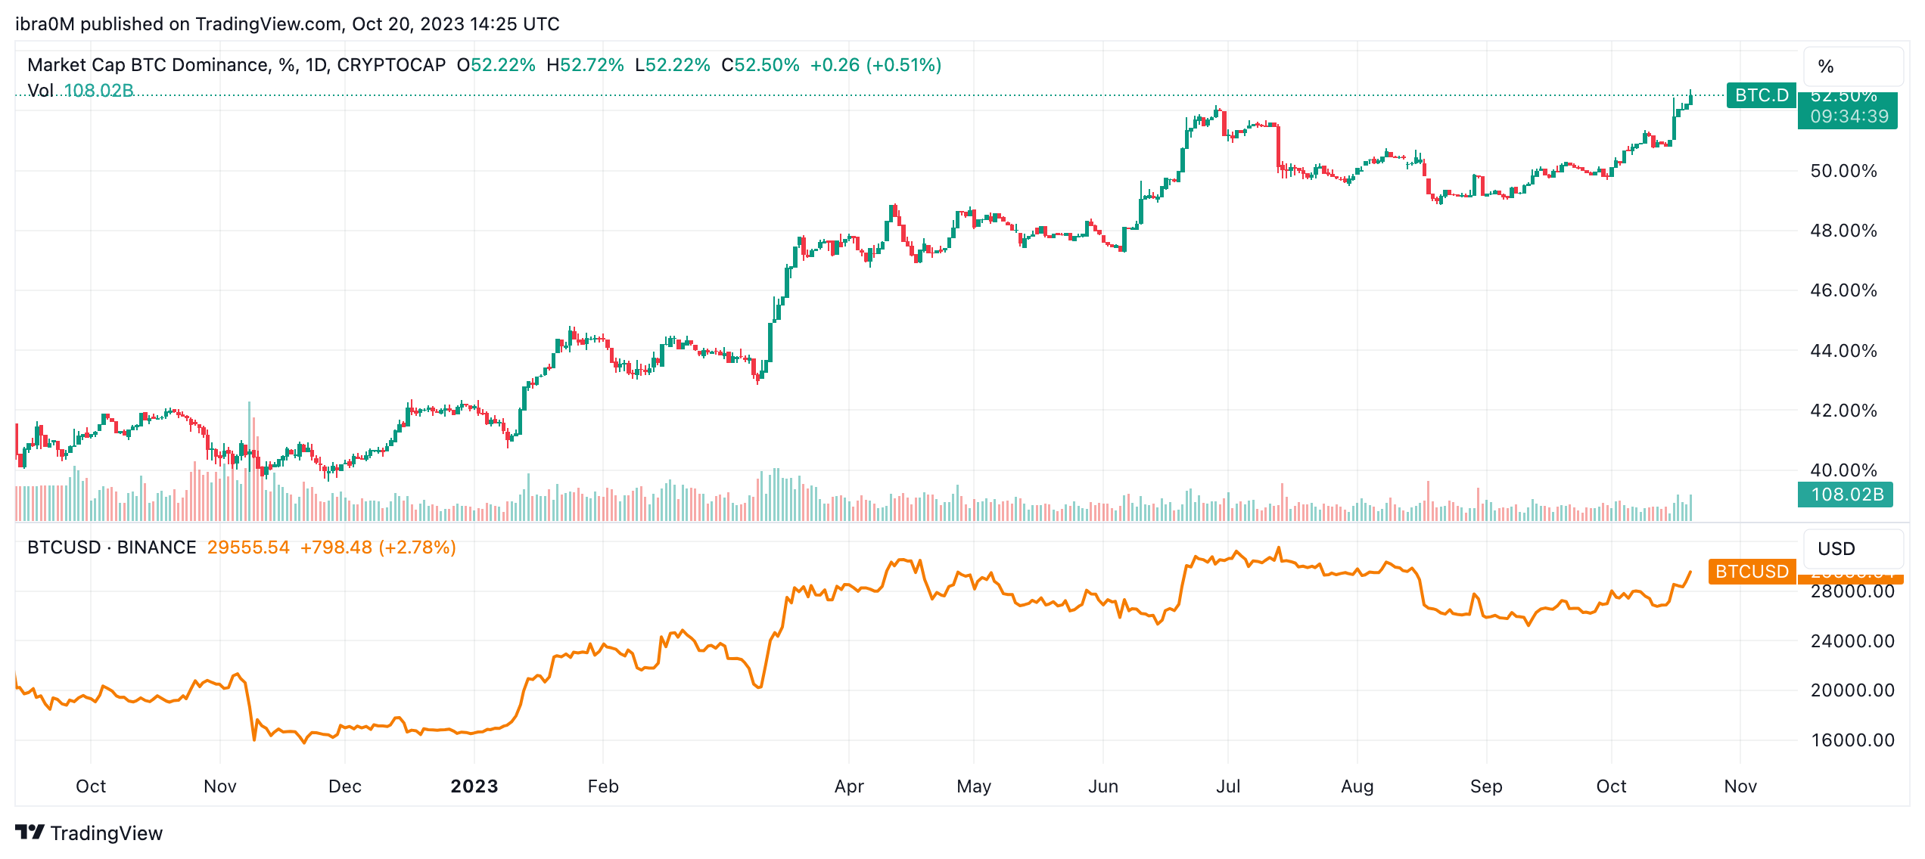Click the latest green candle near 52.50%
Image resolution: width=1925 pixels, height=859 pixels.
point(1690,98)
